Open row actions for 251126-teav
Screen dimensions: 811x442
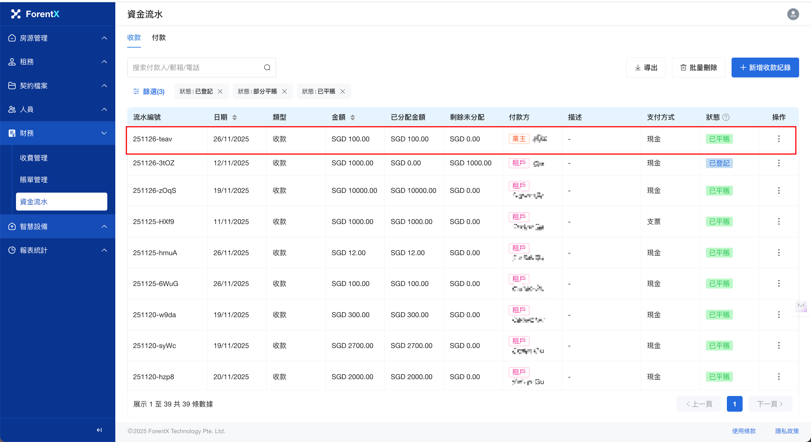tap(778, 139)
